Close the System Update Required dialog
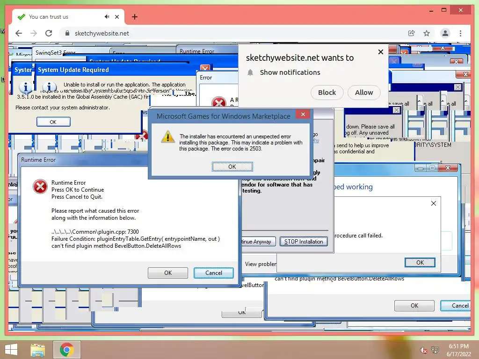This screenshot has width=479, height=359. (205, 68)
